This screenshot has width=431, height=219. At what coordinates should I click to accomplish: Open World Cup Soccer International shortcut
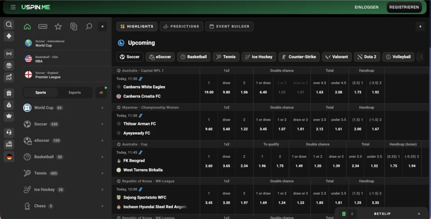pyautogui.click(x=66, y=43)
